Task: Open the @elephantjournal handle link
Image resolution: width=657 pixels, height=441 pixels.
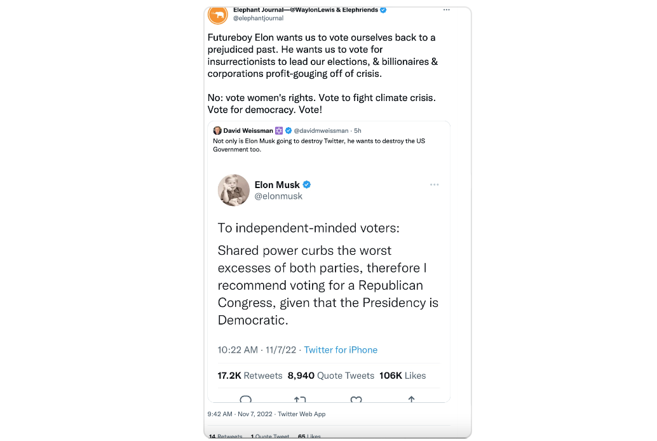Action: [x=258, y=18]
